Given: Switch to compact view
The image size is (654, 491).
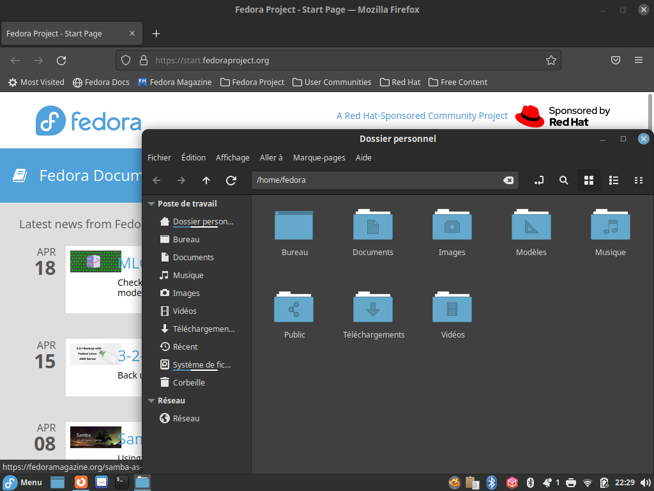Looking at the screenshot, I should point(639,180).
